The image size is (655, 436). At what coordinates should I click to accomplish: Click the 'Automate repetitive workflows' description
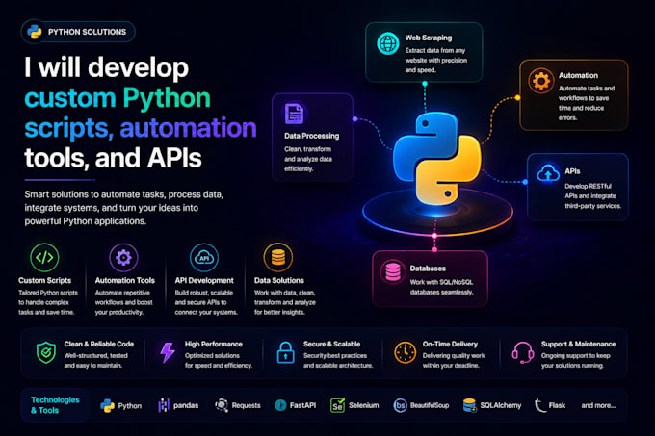click(123, 302)
